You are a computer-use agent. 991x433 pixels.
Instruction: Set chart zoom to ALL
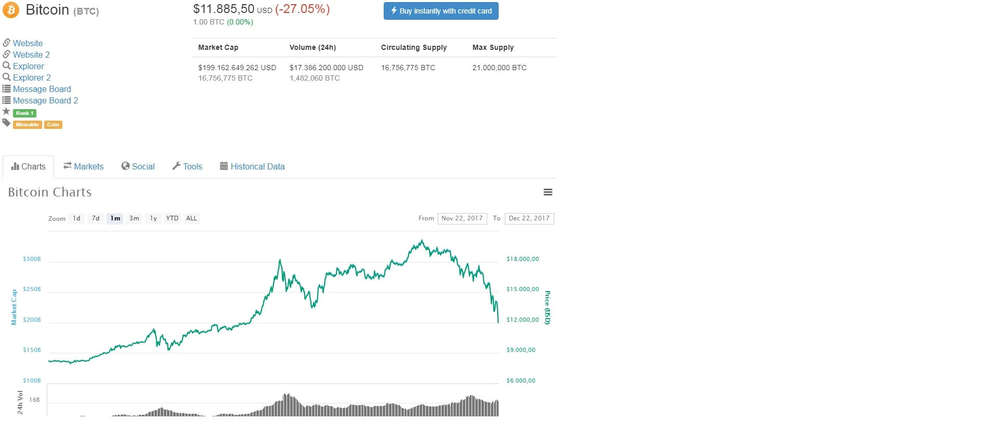pyautogui.click(x=191, y=218)
